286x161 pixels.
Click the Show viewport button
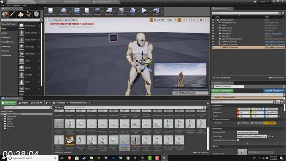[x=75, y=20]
